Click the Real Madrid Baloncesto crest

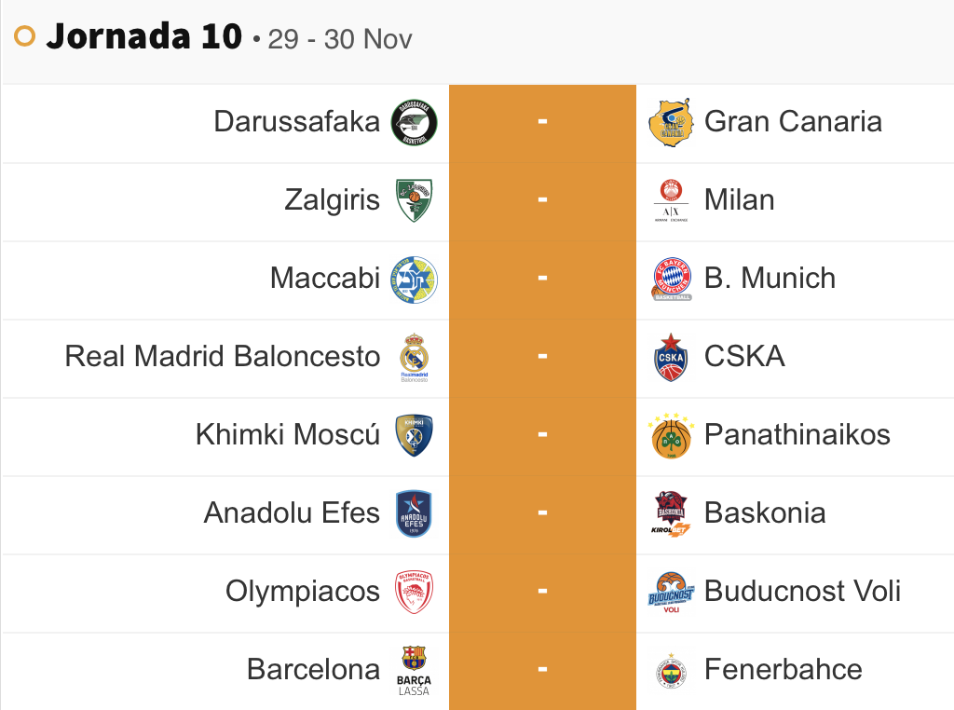[414, 357]
